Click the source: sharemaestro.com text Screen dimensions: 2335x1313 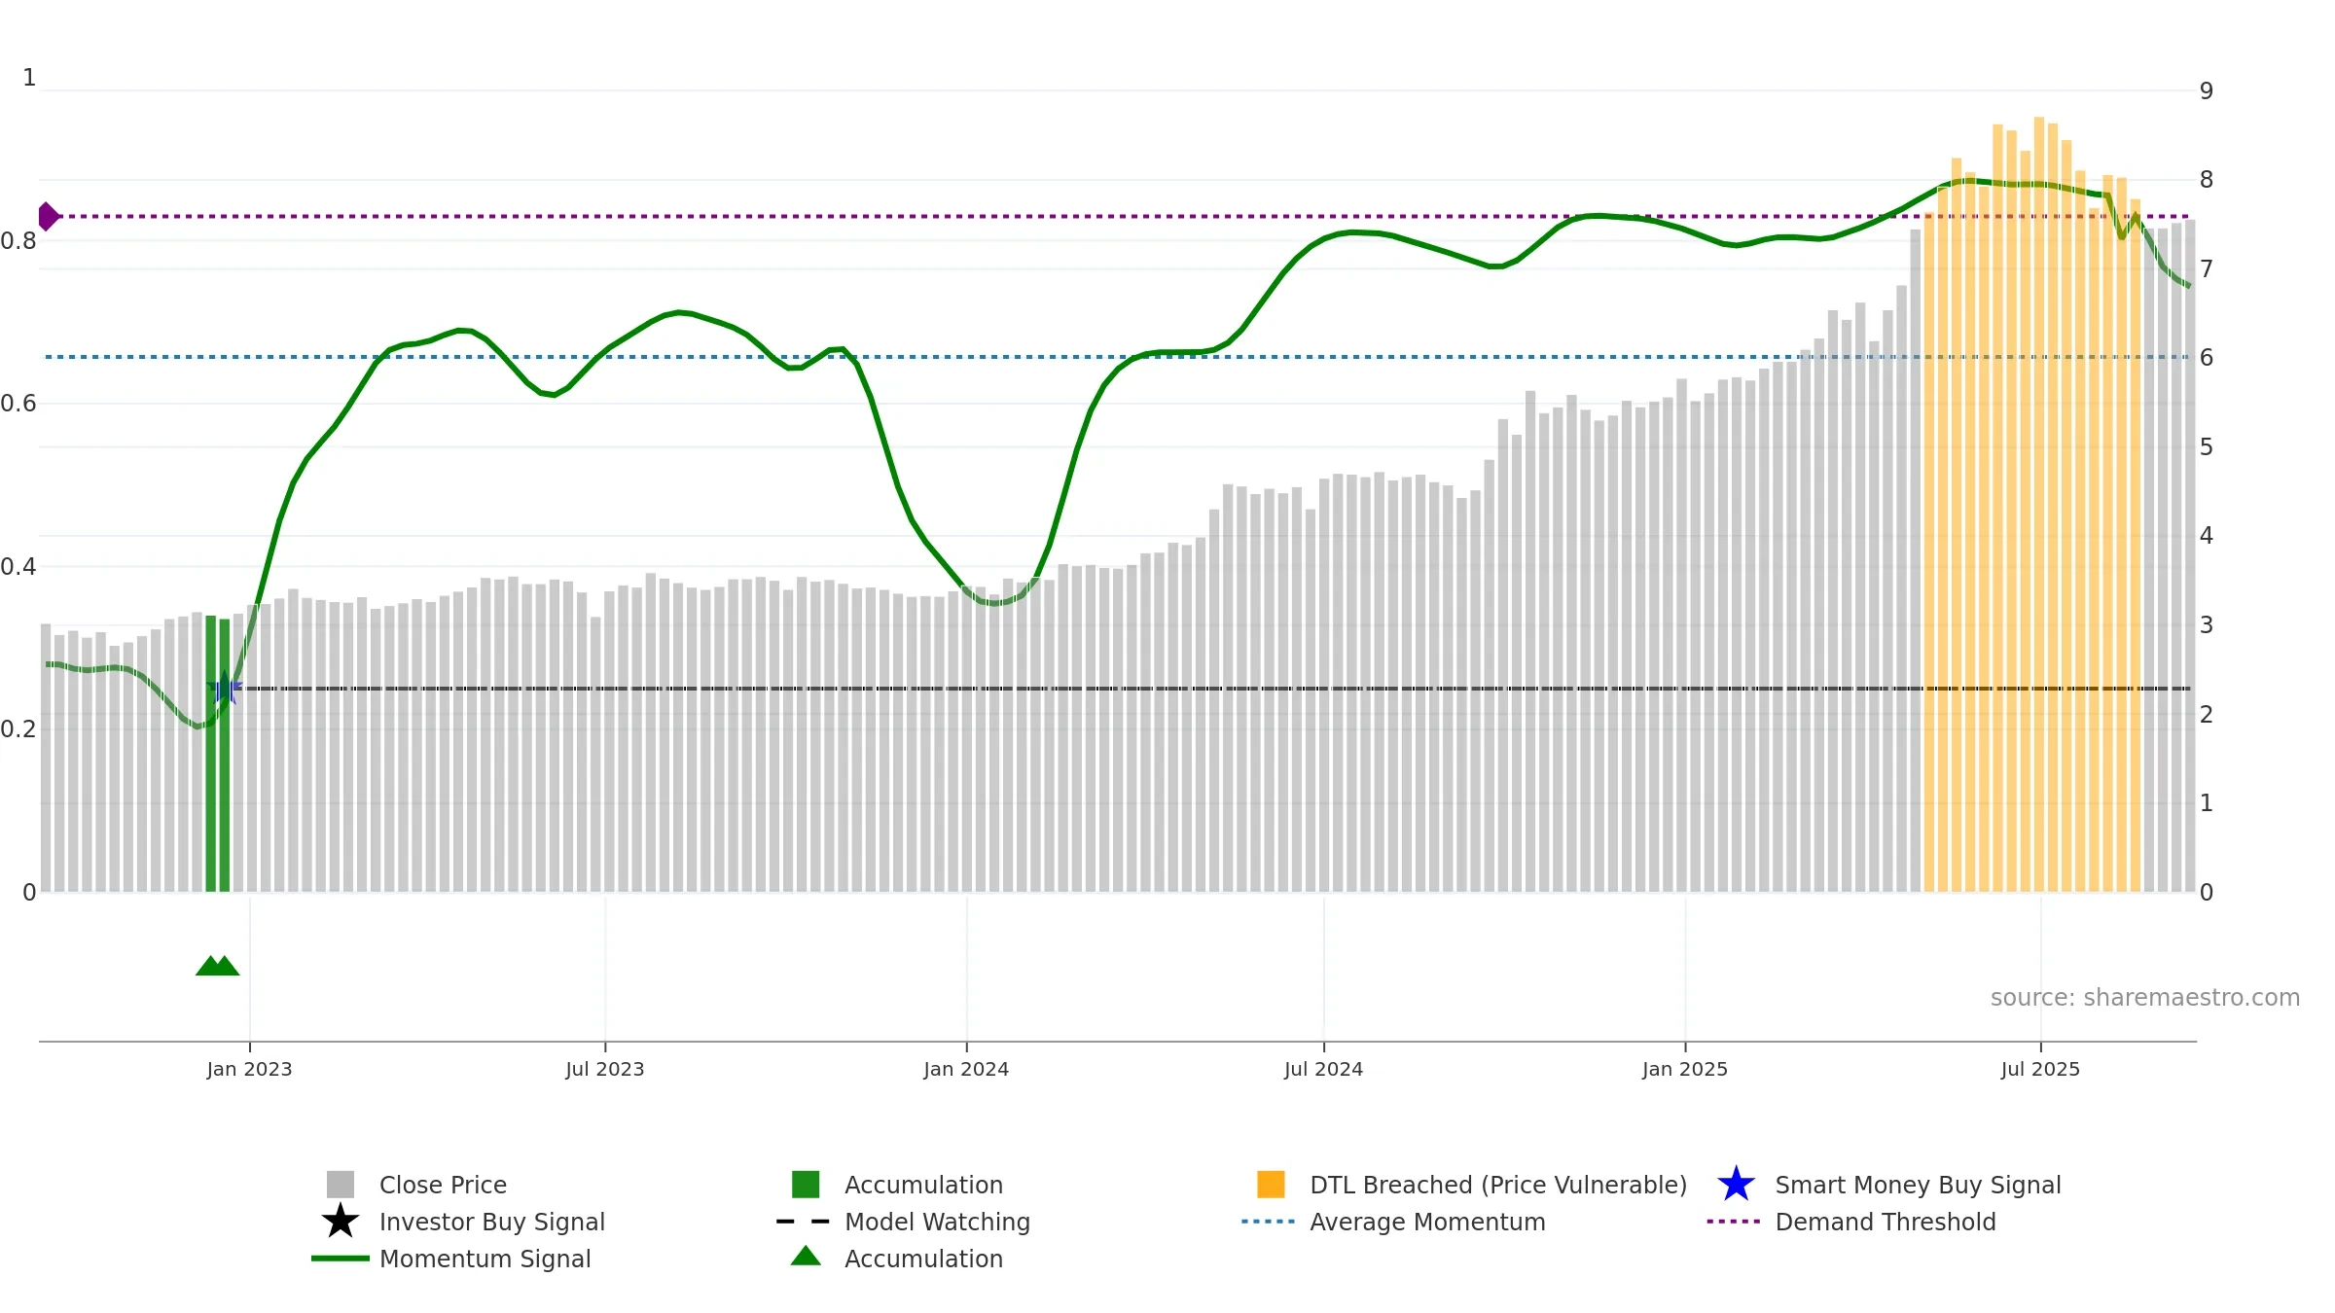[2145, 998]
